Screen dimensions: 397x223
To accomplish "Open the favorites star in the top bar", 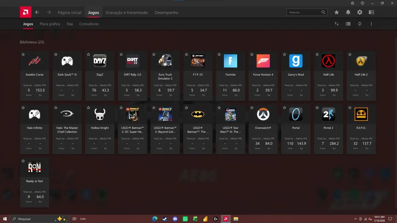I will tap(337, 12).
